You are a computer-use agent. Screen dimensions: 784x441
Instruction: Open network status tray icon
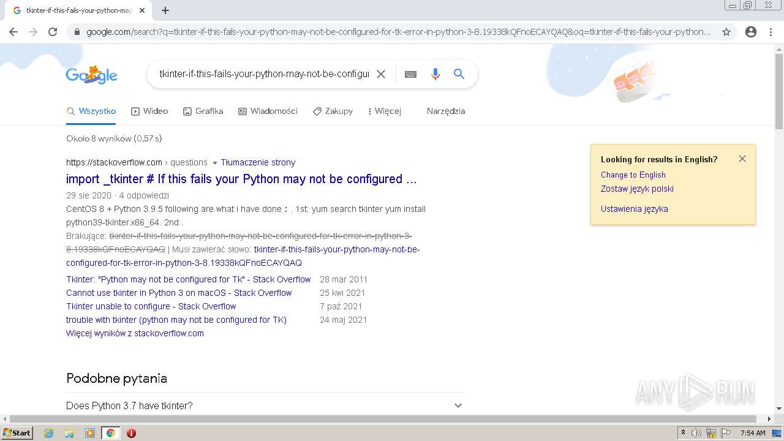[x=711, y=433]
